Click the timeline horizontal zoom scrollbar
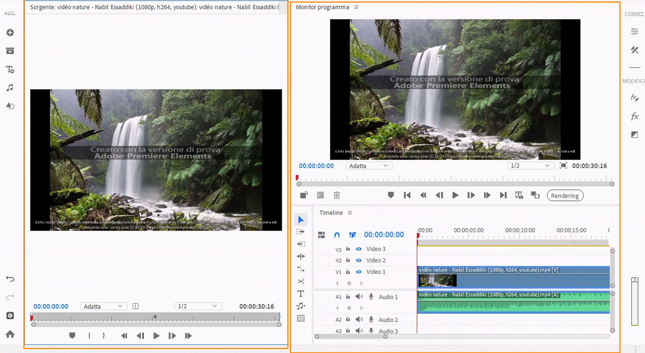Screen dimensions: 645x353 (x=351, y=337)
